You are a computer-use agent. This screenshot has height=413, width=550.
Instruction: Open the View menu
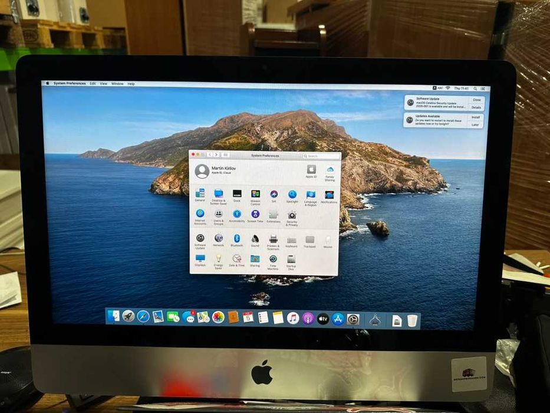click(x=104, y=84)
